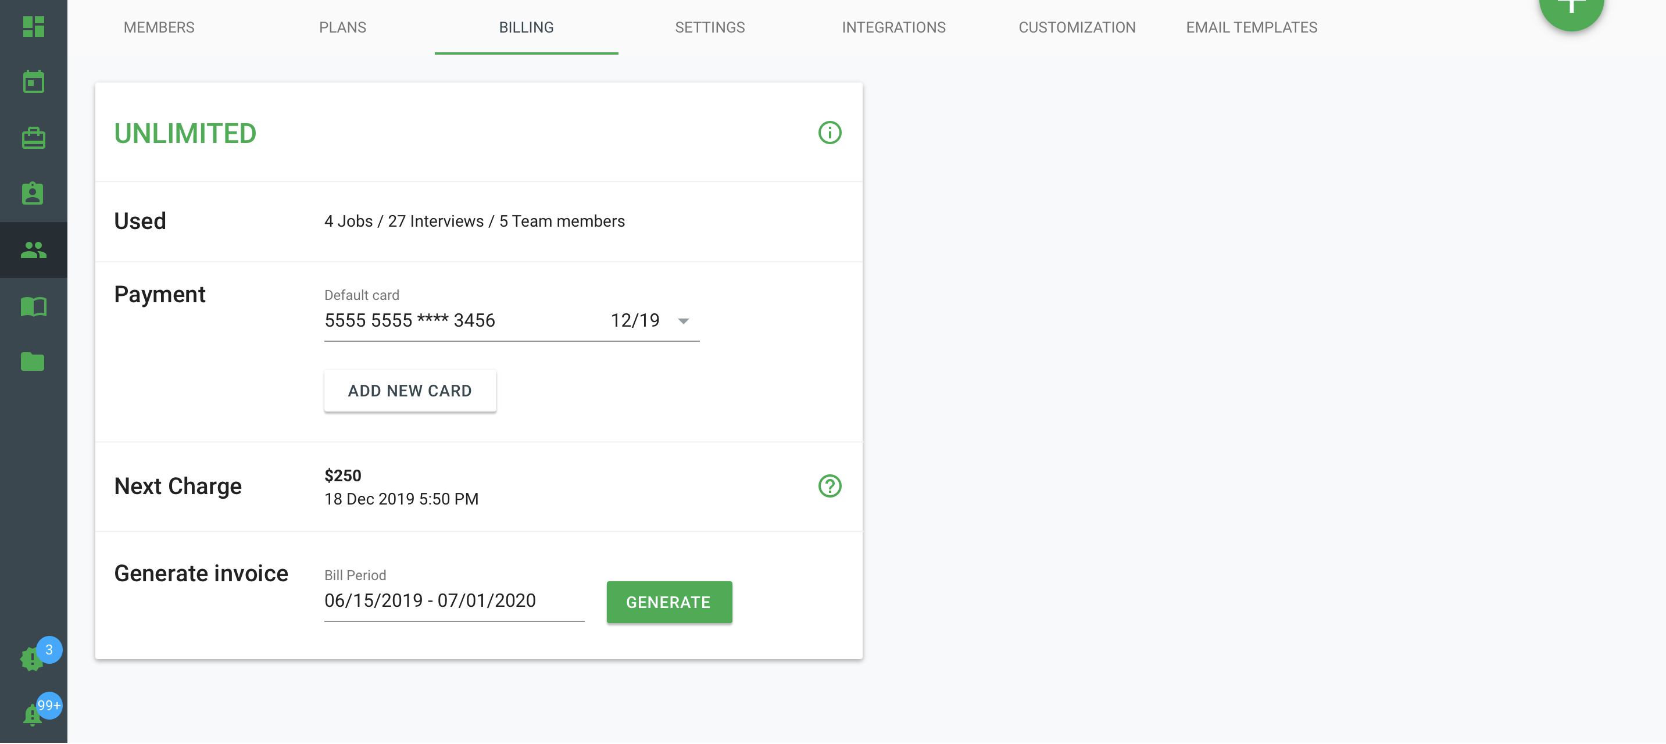Image resolution: width=1666 pixels, height=744 pixels.
Task: Expand the default card dropdown arrow
Action: coord(683,321)
